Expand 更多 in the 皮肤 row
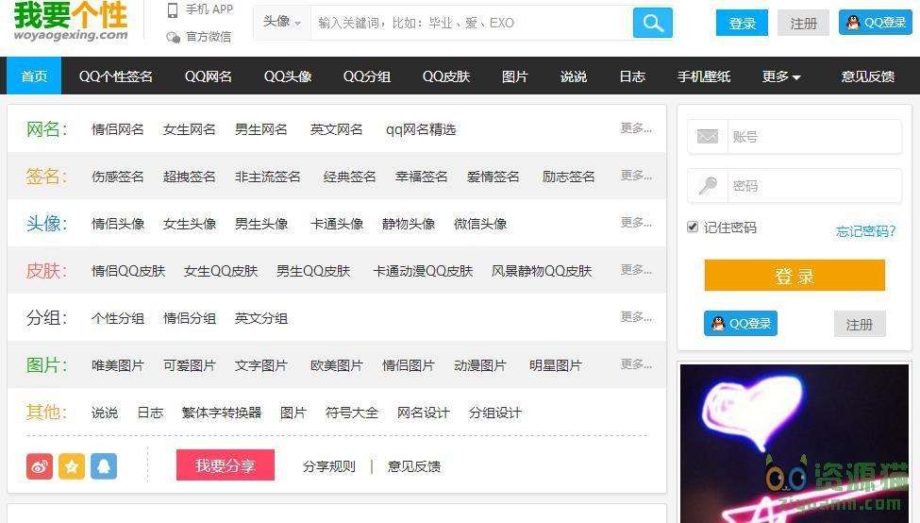Viewport: 920px width, 523px height. click(x=637, y=269)
